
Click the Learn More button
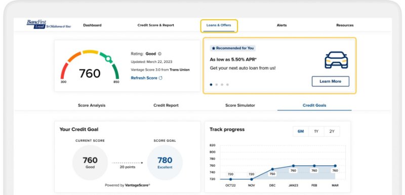(x=331, y=81)
